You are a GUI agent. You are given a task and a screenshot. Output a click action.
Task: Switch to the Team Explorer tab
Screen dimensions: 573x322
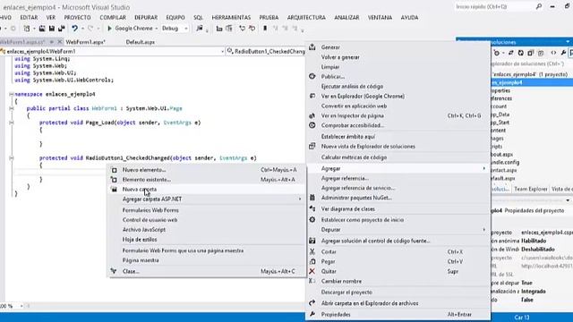[531, 189]
